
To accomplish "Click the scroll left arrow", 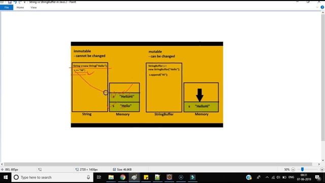I will (x=2, y=164).
